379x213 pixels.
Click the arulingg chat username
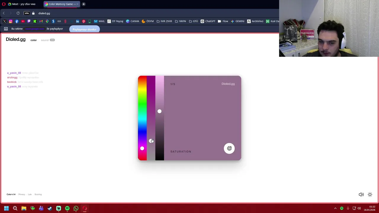pyautogui.click(x=12, y=78)
